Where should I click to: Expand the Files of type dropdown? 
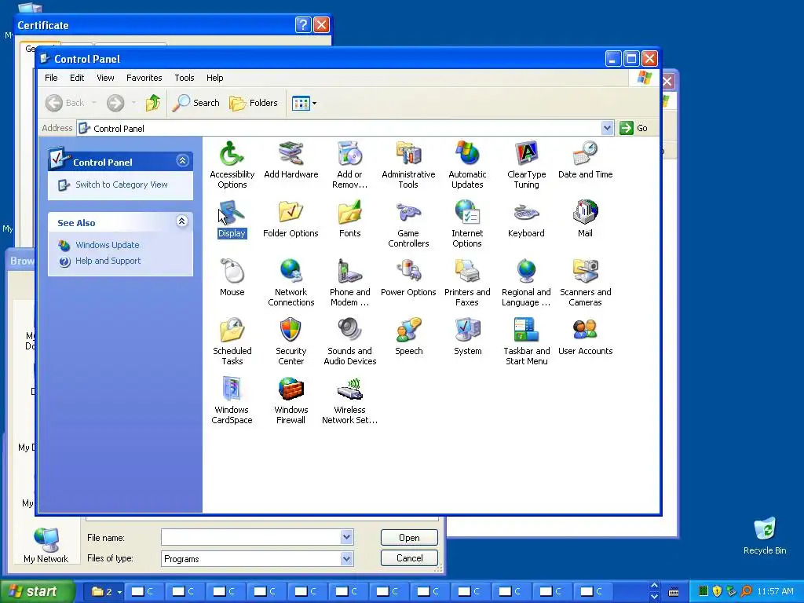click(x=346, y=558)
